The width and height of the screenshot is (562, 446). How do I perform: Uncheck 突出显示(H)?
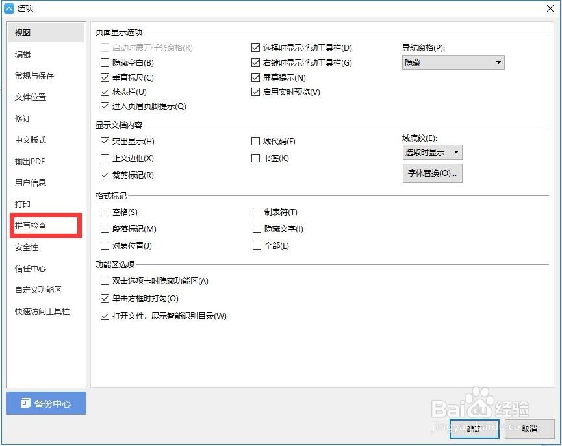[105, 141]
